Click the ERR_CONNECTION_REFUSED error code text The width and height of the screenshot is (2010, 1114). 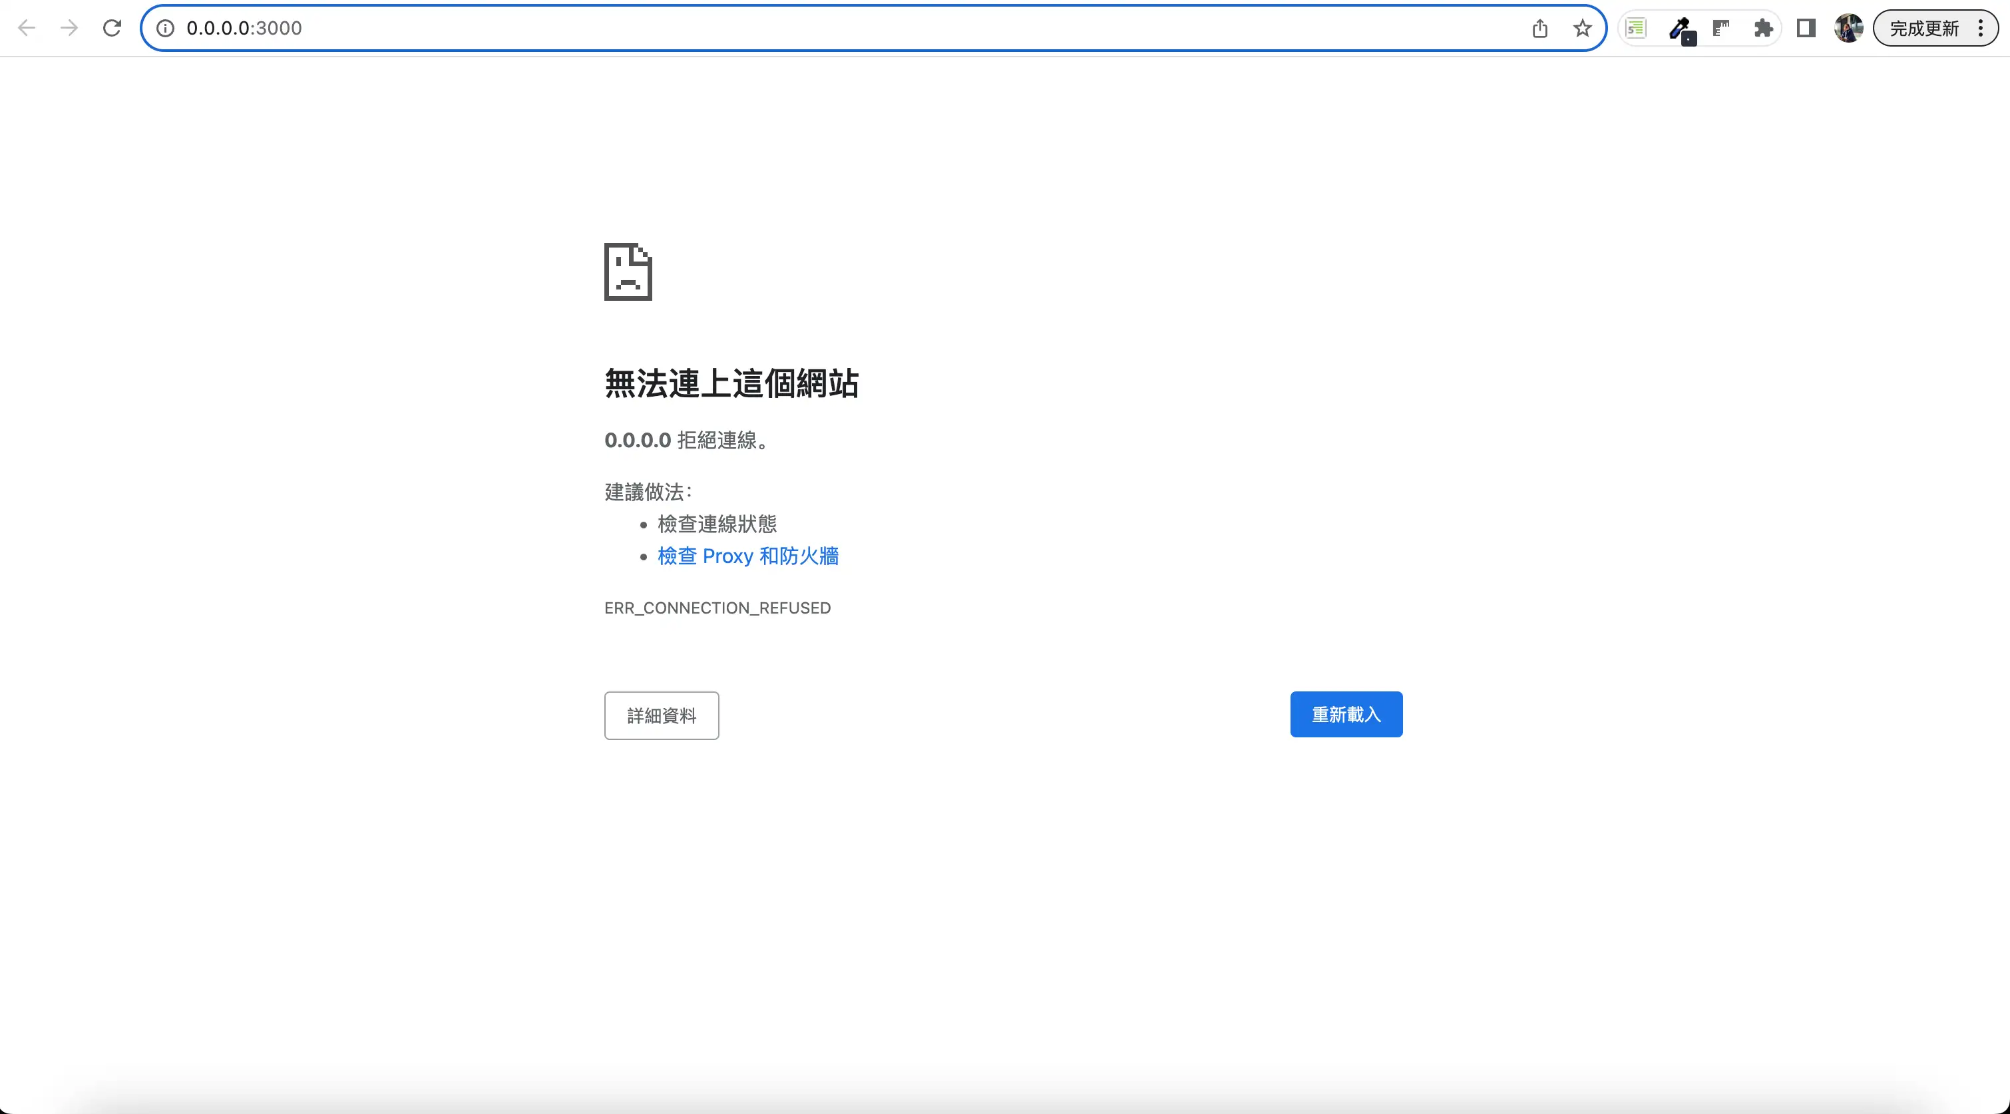(x=717, y=608)
